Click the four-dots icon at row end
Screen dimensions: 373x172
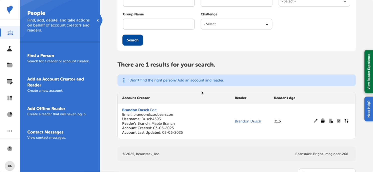click(346, 121)
